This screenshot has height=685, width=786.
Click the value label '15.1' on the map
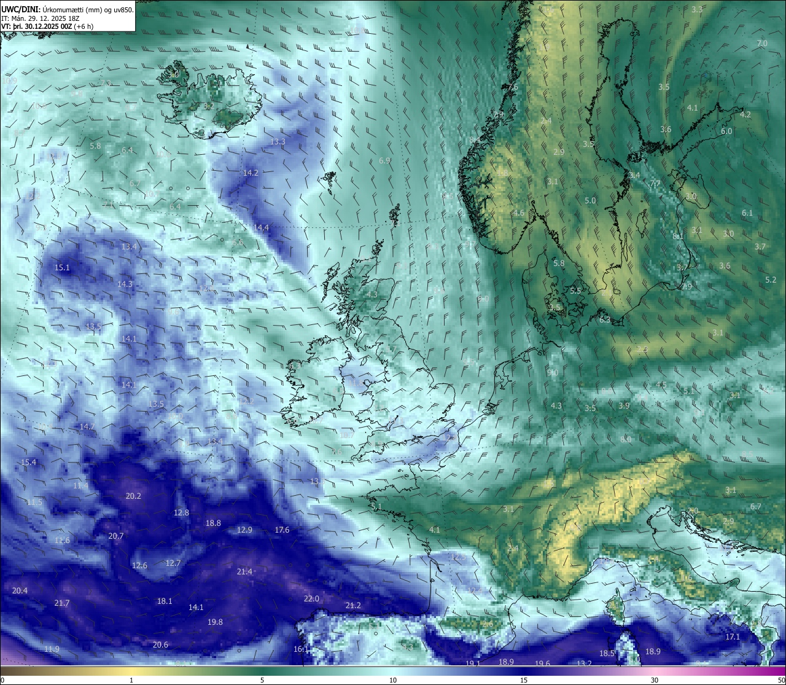click(62, 268)
